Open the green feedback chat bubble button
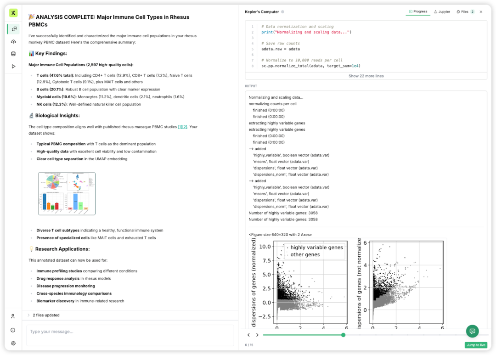 (472, 331)
